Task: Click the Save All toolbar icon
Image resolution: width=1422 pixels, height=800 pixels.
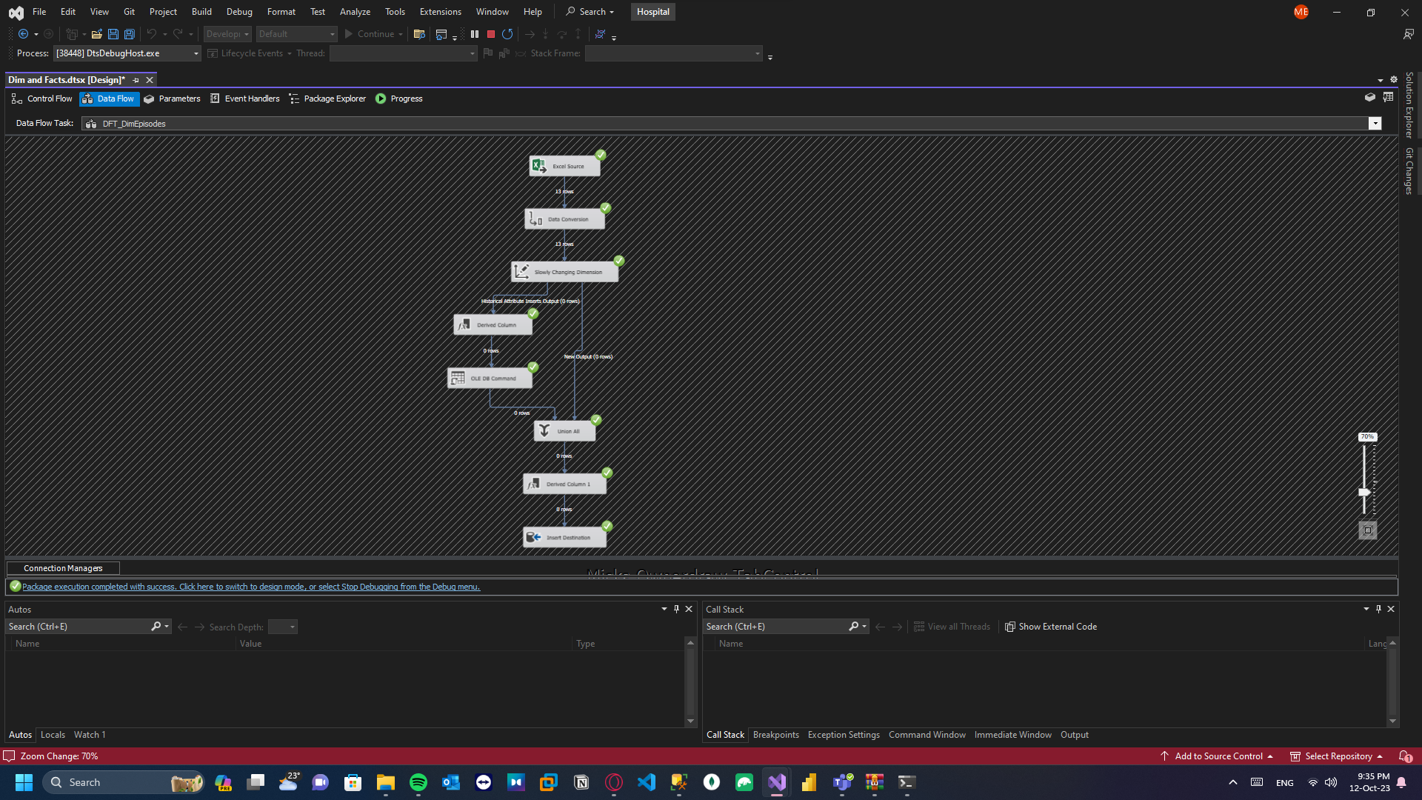Action: click(x=130, y=34)
